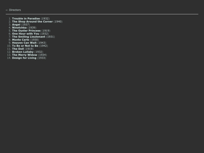Go back to the Directors page

click(x=13, y=10)
